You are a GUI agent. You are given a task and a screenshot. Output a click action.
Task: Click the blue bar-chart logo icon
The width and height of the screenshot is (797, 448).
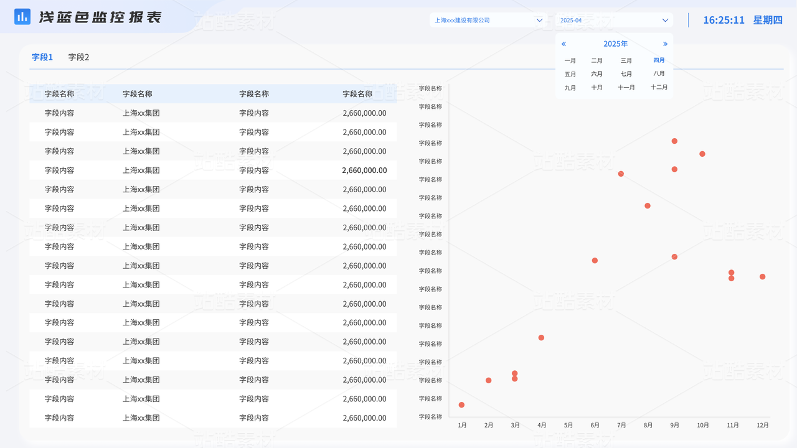22,17
